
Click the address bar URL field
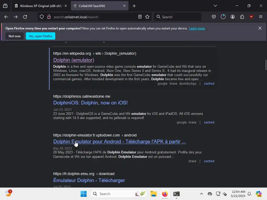tap(94, 17)
